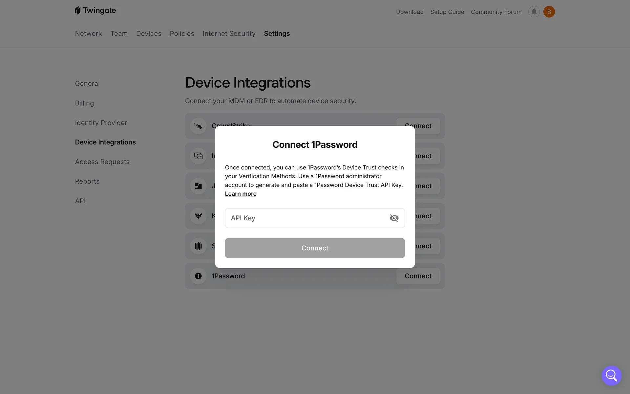This screenshot has height=394, width=630.
Task: Go to the Network tab
Action: [x=88, y=33]
